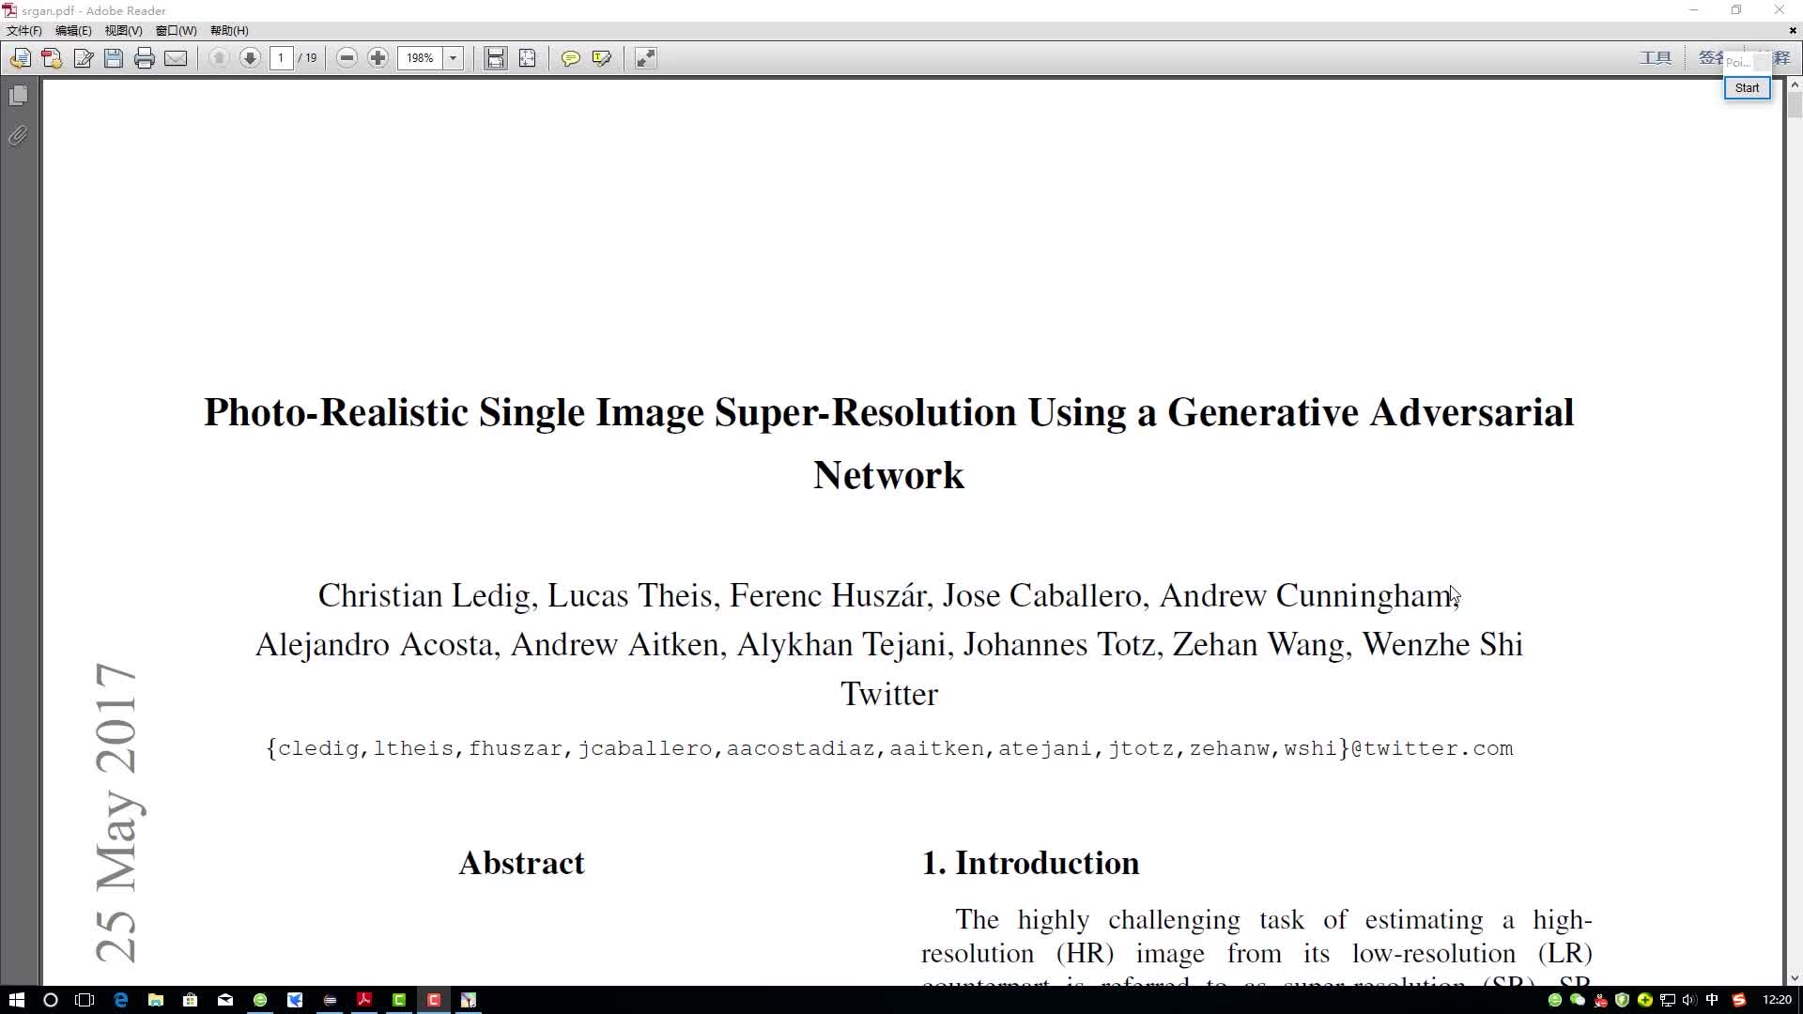Click the zoom in plus button
The image size is (1803, 1014).
pos(379,58)
